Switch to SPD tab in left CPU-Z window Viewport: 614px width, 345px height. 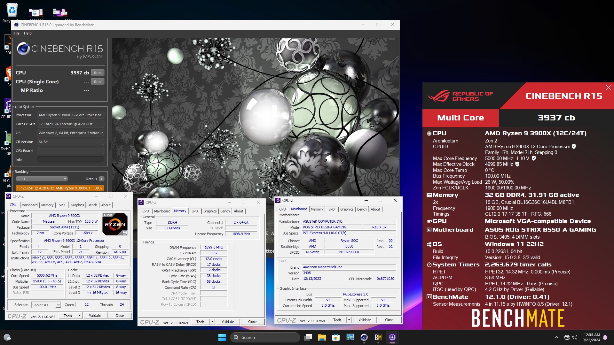tap(62, 205)
